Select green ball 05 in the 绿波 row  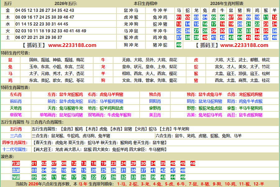coord(34,177)
